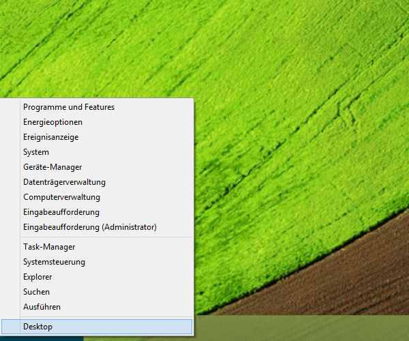Click the empty taskbar strip at the bottom

[x=307, y=329]
